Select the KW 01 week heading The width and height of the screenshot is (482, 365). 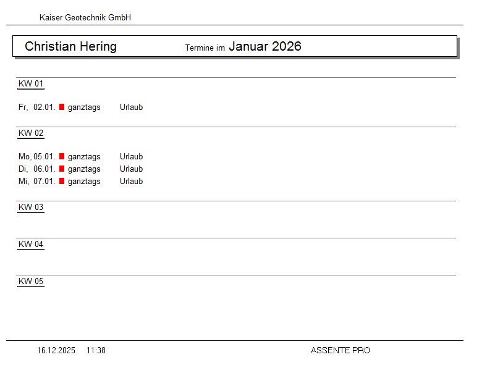coord(31,84)
